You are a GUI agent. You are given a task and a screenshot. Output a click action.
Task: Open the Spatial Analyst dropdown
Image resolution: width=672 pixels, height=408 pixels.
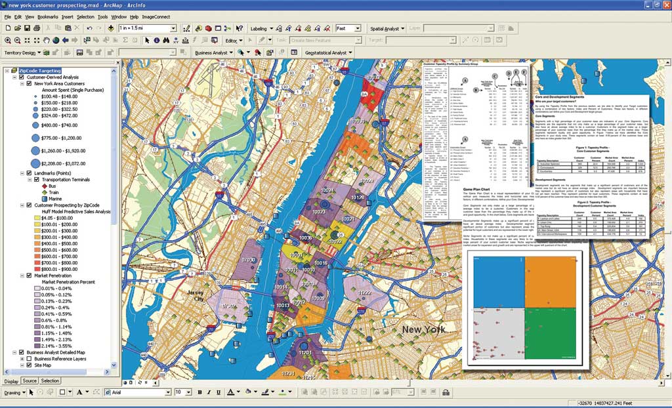387,29
